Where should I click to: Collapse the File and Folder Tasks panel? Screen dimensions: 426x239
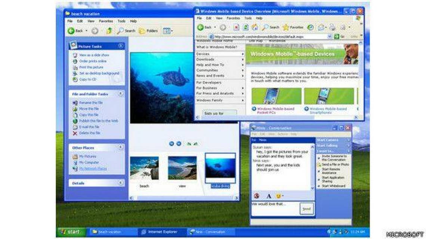click(x=121, y=94)
